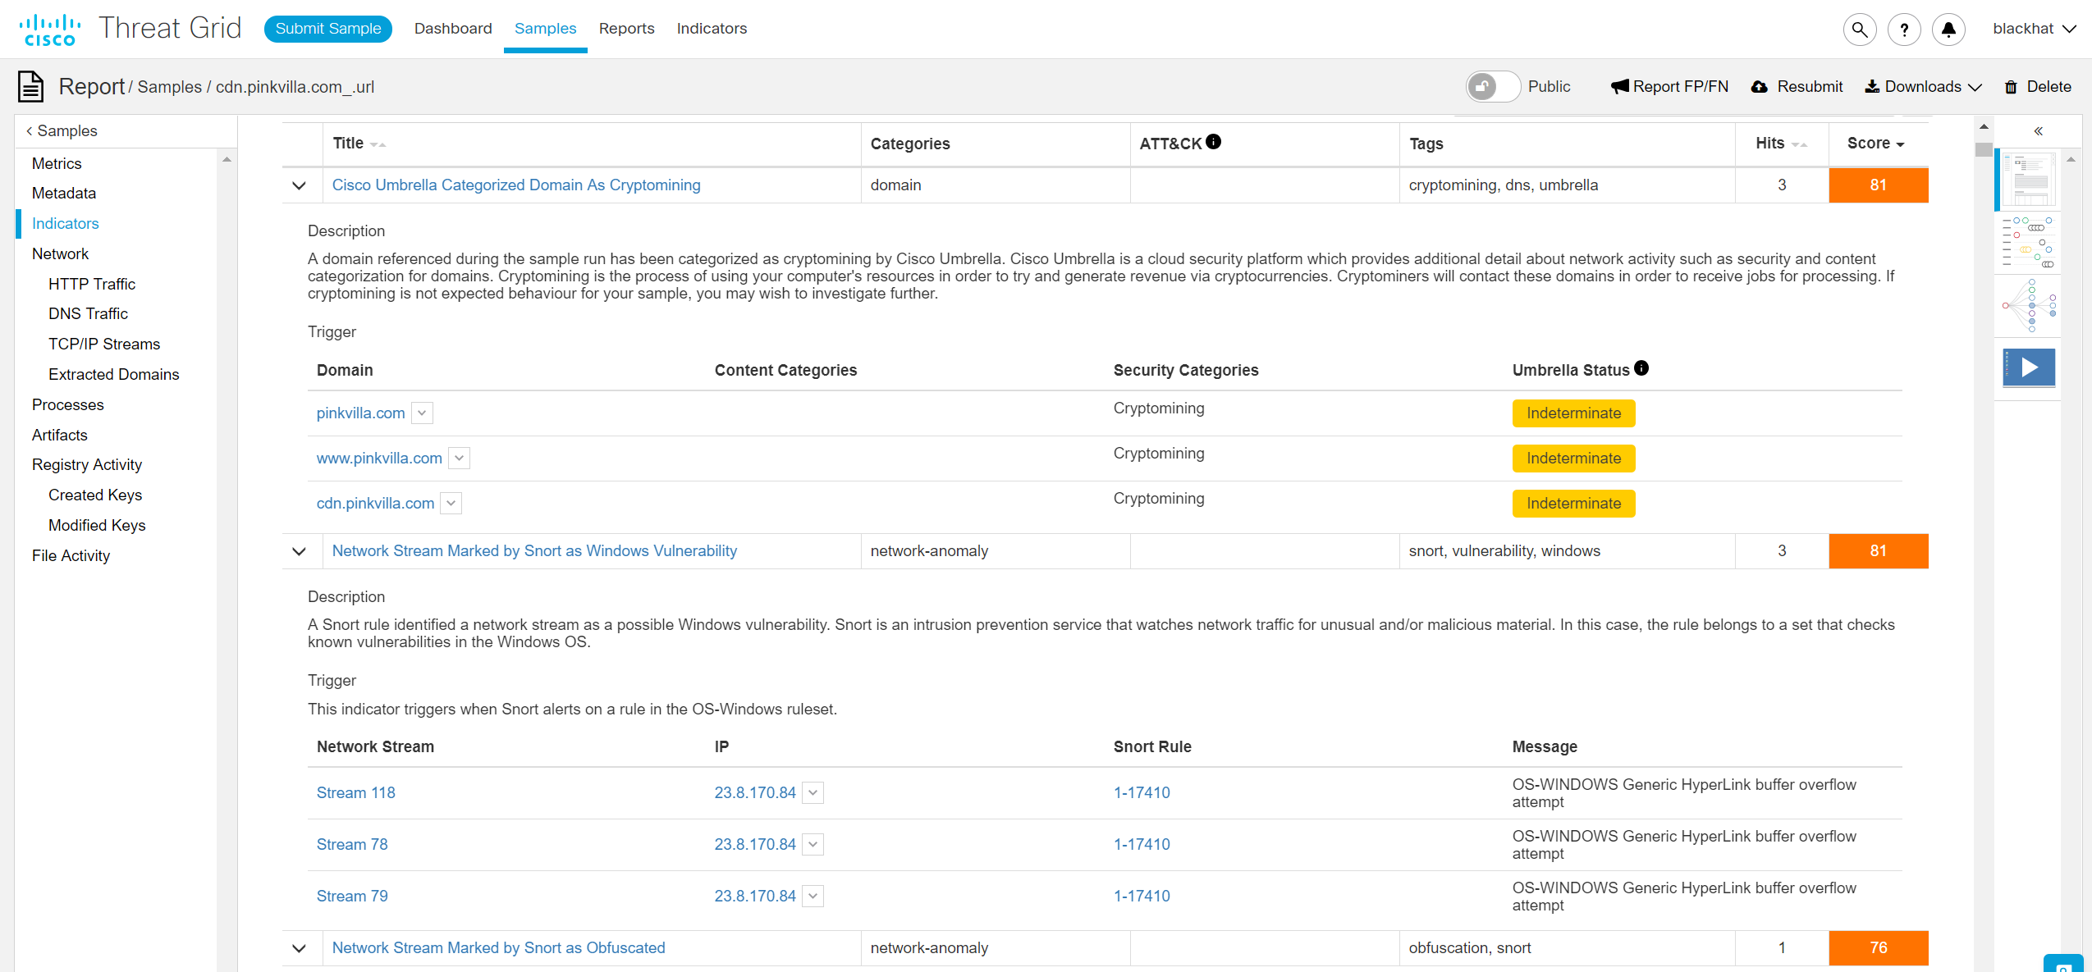
Task: Open the search tool
Action: 1859,29
